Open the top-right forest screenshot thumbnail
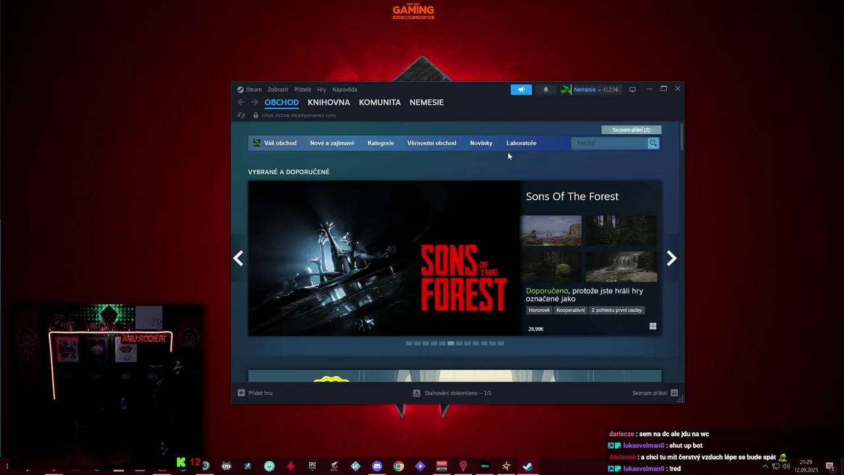Viewport: 844px width, 475px height. tap(622, 230)
